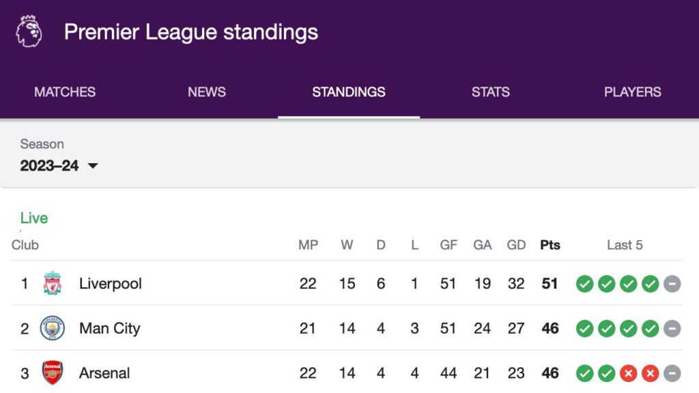
Task: Click Liverpool's grey upcoming match icon
Action: pos(672,284)
